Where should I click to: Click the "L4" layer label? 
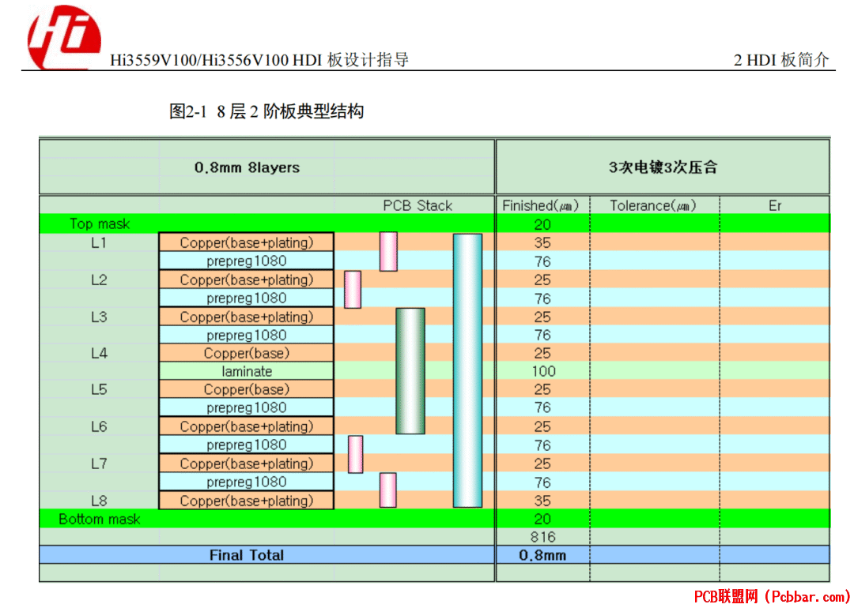click(x=99, y=353)
